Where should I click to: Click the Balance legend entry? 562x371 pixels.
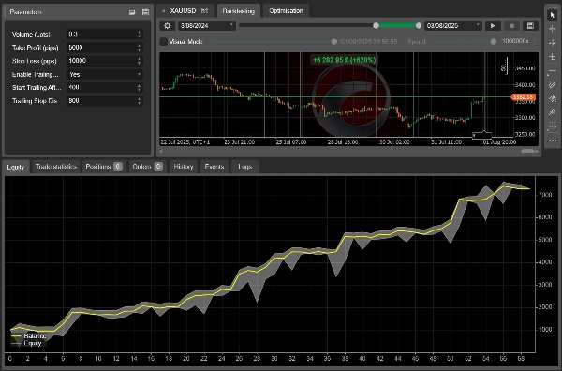tap(29, 336)
